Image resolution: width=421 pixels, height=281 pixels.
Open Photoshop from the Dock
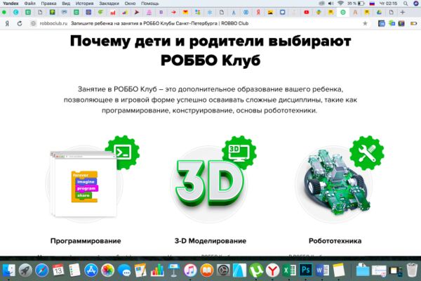(x=305, y=270)
